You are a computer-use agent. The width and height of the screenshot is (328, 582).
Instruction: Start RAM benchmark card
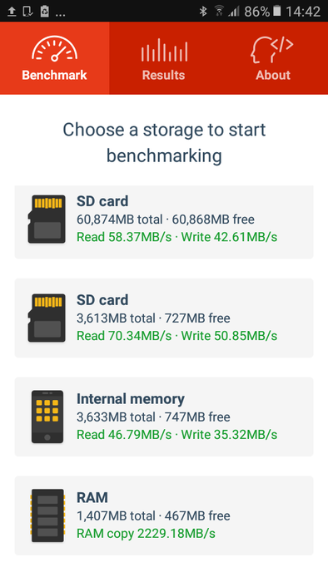[x=164, y=515]
